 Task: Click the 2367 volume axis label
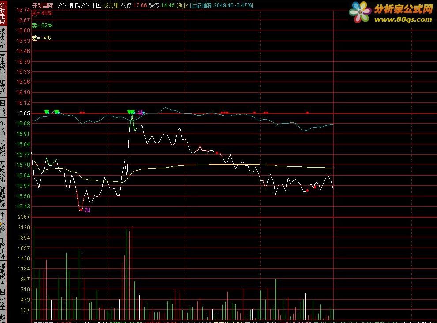coord(24,217)
